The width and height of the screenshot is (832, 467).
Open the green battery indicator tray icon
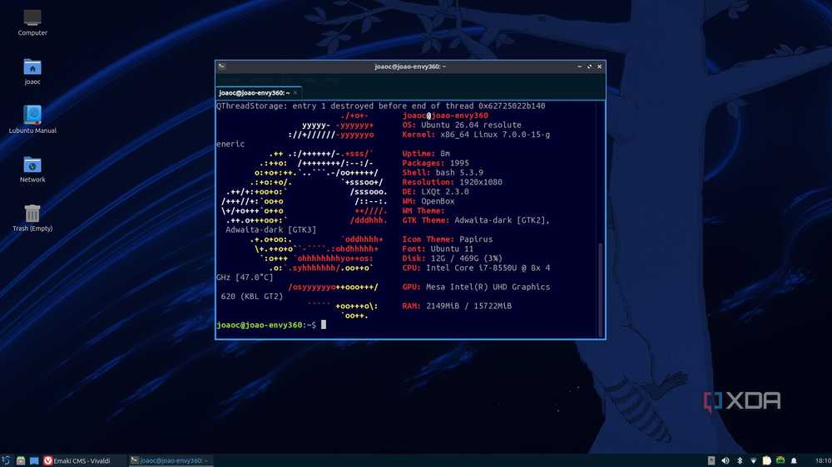point(780,460)
